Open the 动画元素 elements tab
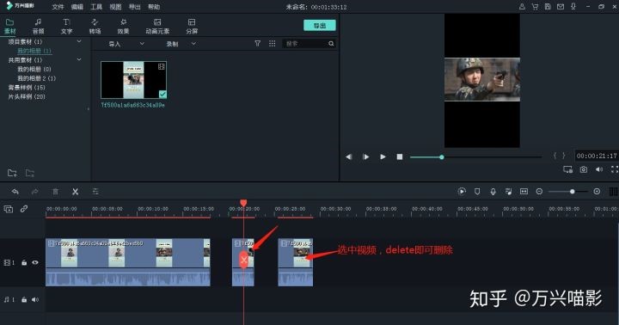Viewport: 619px width, 325px height. tap(157, 26)
